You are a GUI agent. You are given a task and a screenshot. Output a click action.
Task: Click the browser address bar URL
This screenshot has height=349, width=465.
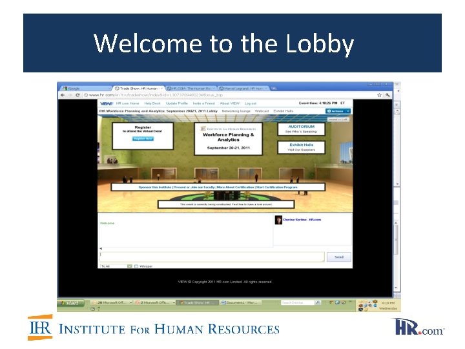click(156, 95)
